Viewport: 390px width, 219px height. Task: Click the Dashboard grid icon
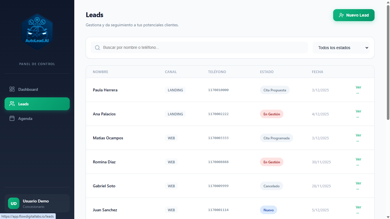12,89
